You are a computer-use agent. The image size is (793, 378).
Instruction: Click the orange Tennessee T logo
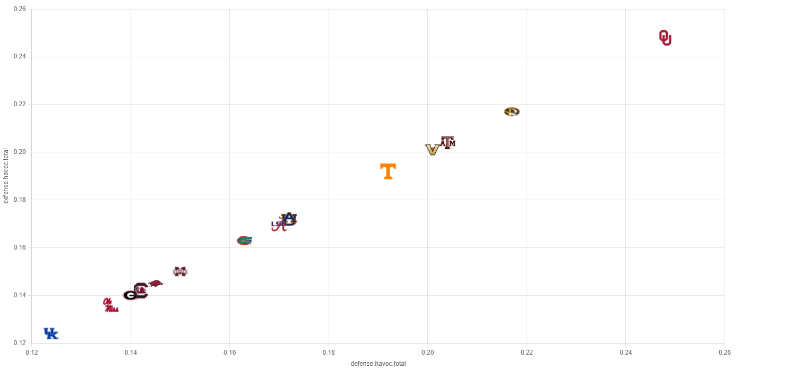388,171
